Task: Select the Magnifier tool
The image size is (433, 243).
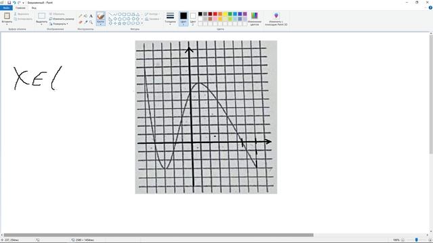Action: (91, 22)
